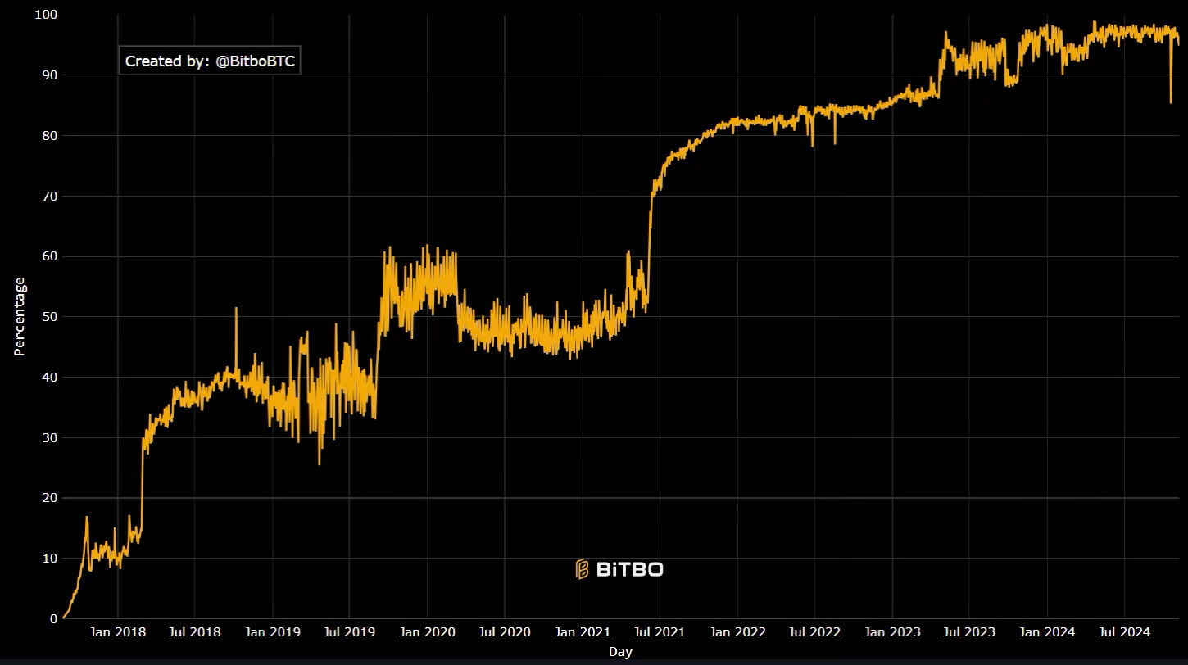Image resolution: width=1188 pixels, height=665 pixels.
Task: Click the "Percentage" y-axis title
Action: pos(20,317)
